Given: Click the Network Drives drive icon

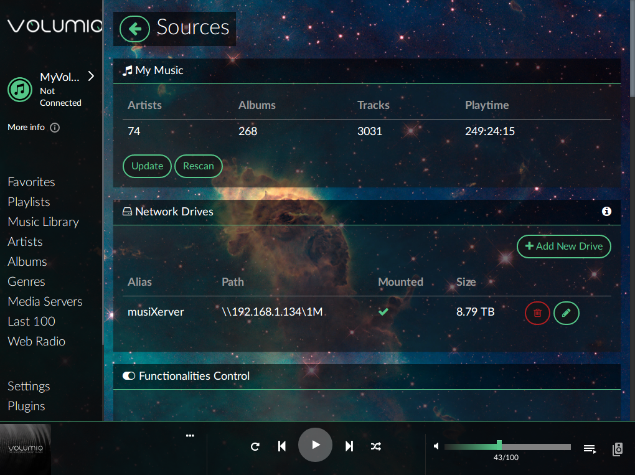Looking at the screenshot, I should click(127, 212).
